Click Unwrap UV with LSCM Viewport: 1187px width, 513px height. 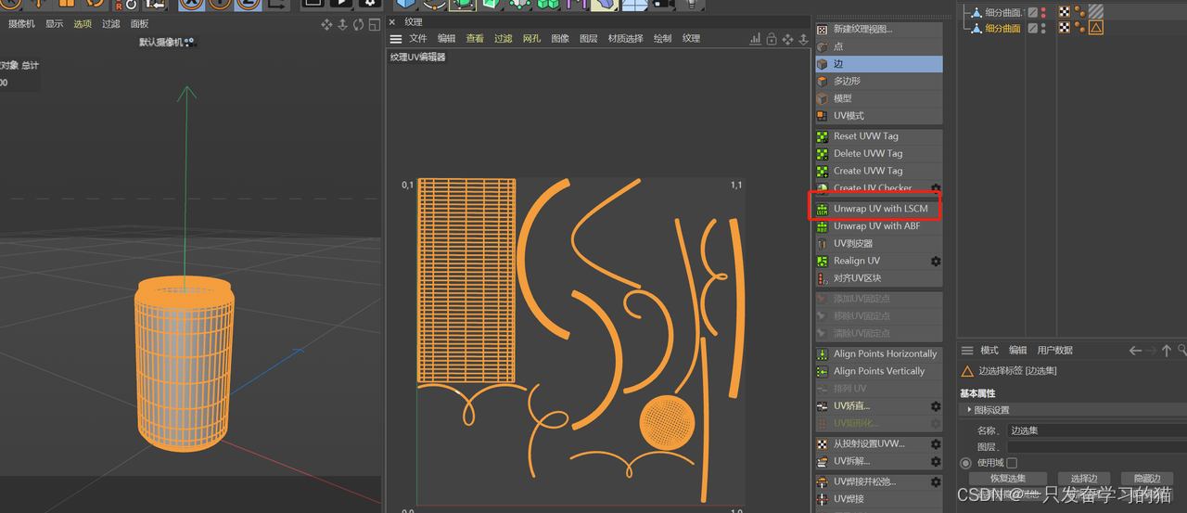pyautogui.click(x=878, y=209)
